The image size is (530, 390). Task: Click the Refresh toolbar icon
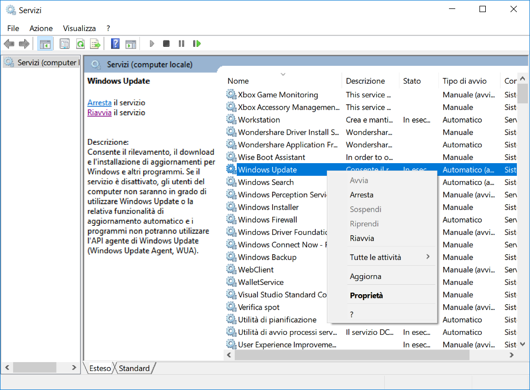[x=81, y=44]
